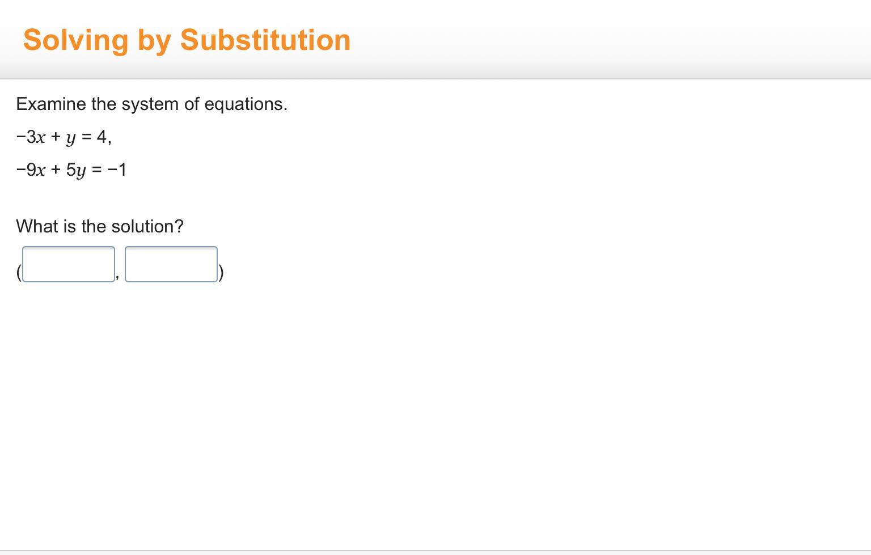Click the word by in the heading

click(154, 40)
